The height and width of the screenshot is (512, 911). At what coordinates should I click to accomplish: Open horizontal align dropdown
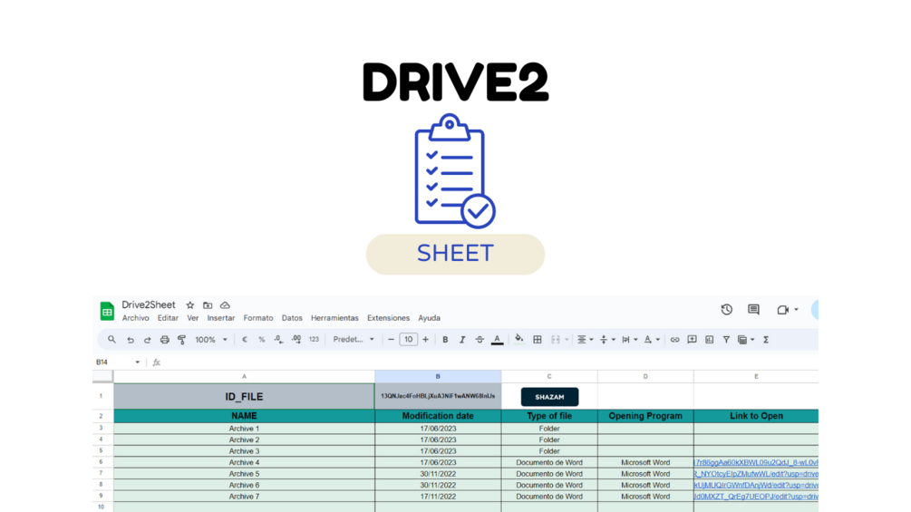coord(585,340)
